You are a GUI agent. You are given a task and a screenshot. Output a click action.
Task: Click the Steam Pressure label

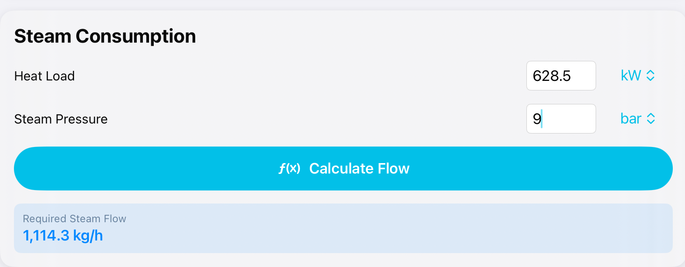pyautogui.click(x=61, y=119)
